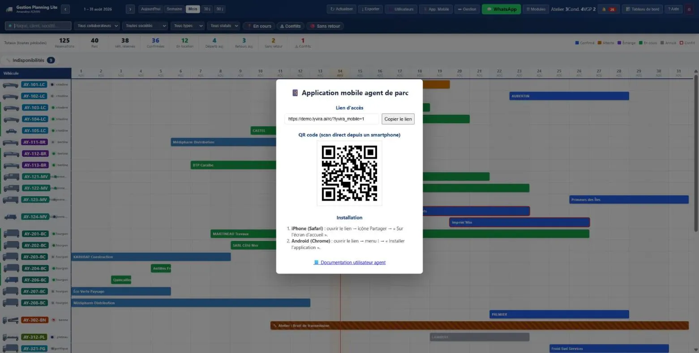Image resolution: width=699 pixels, height=353 pixels.
Task: Toggle Attente in the legend
Action: point(606,43)
